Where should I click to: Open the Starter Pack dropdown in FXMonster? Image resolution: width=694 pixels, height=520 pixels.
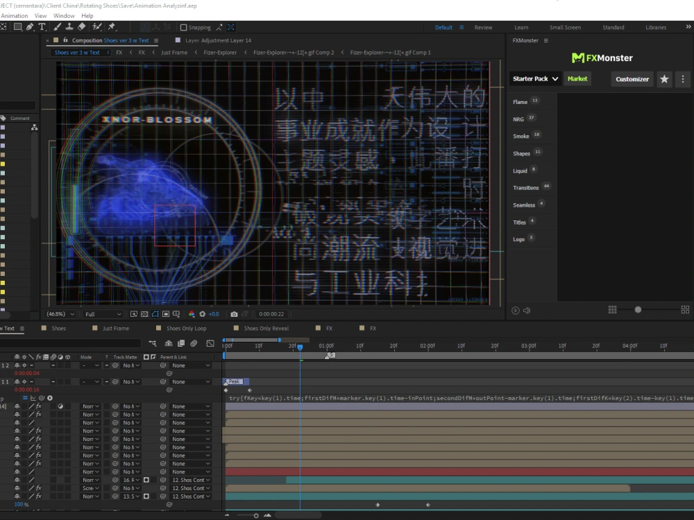click(535, 78)
